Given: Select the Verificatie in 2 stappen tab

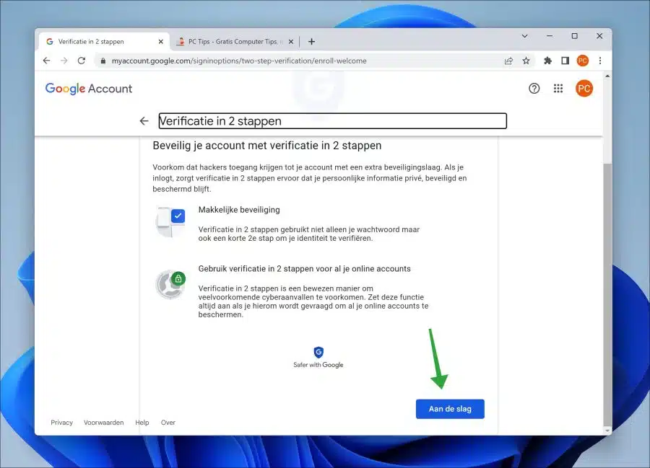Looking at the screenshot, I should [104, 41].
